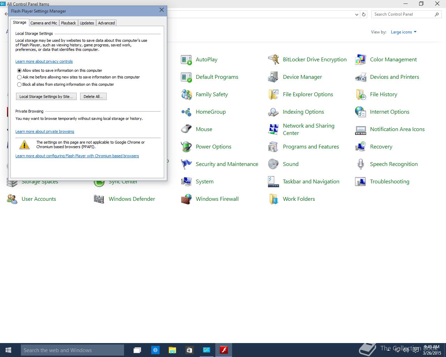Open Programs and Features icon

click(274, 147)
